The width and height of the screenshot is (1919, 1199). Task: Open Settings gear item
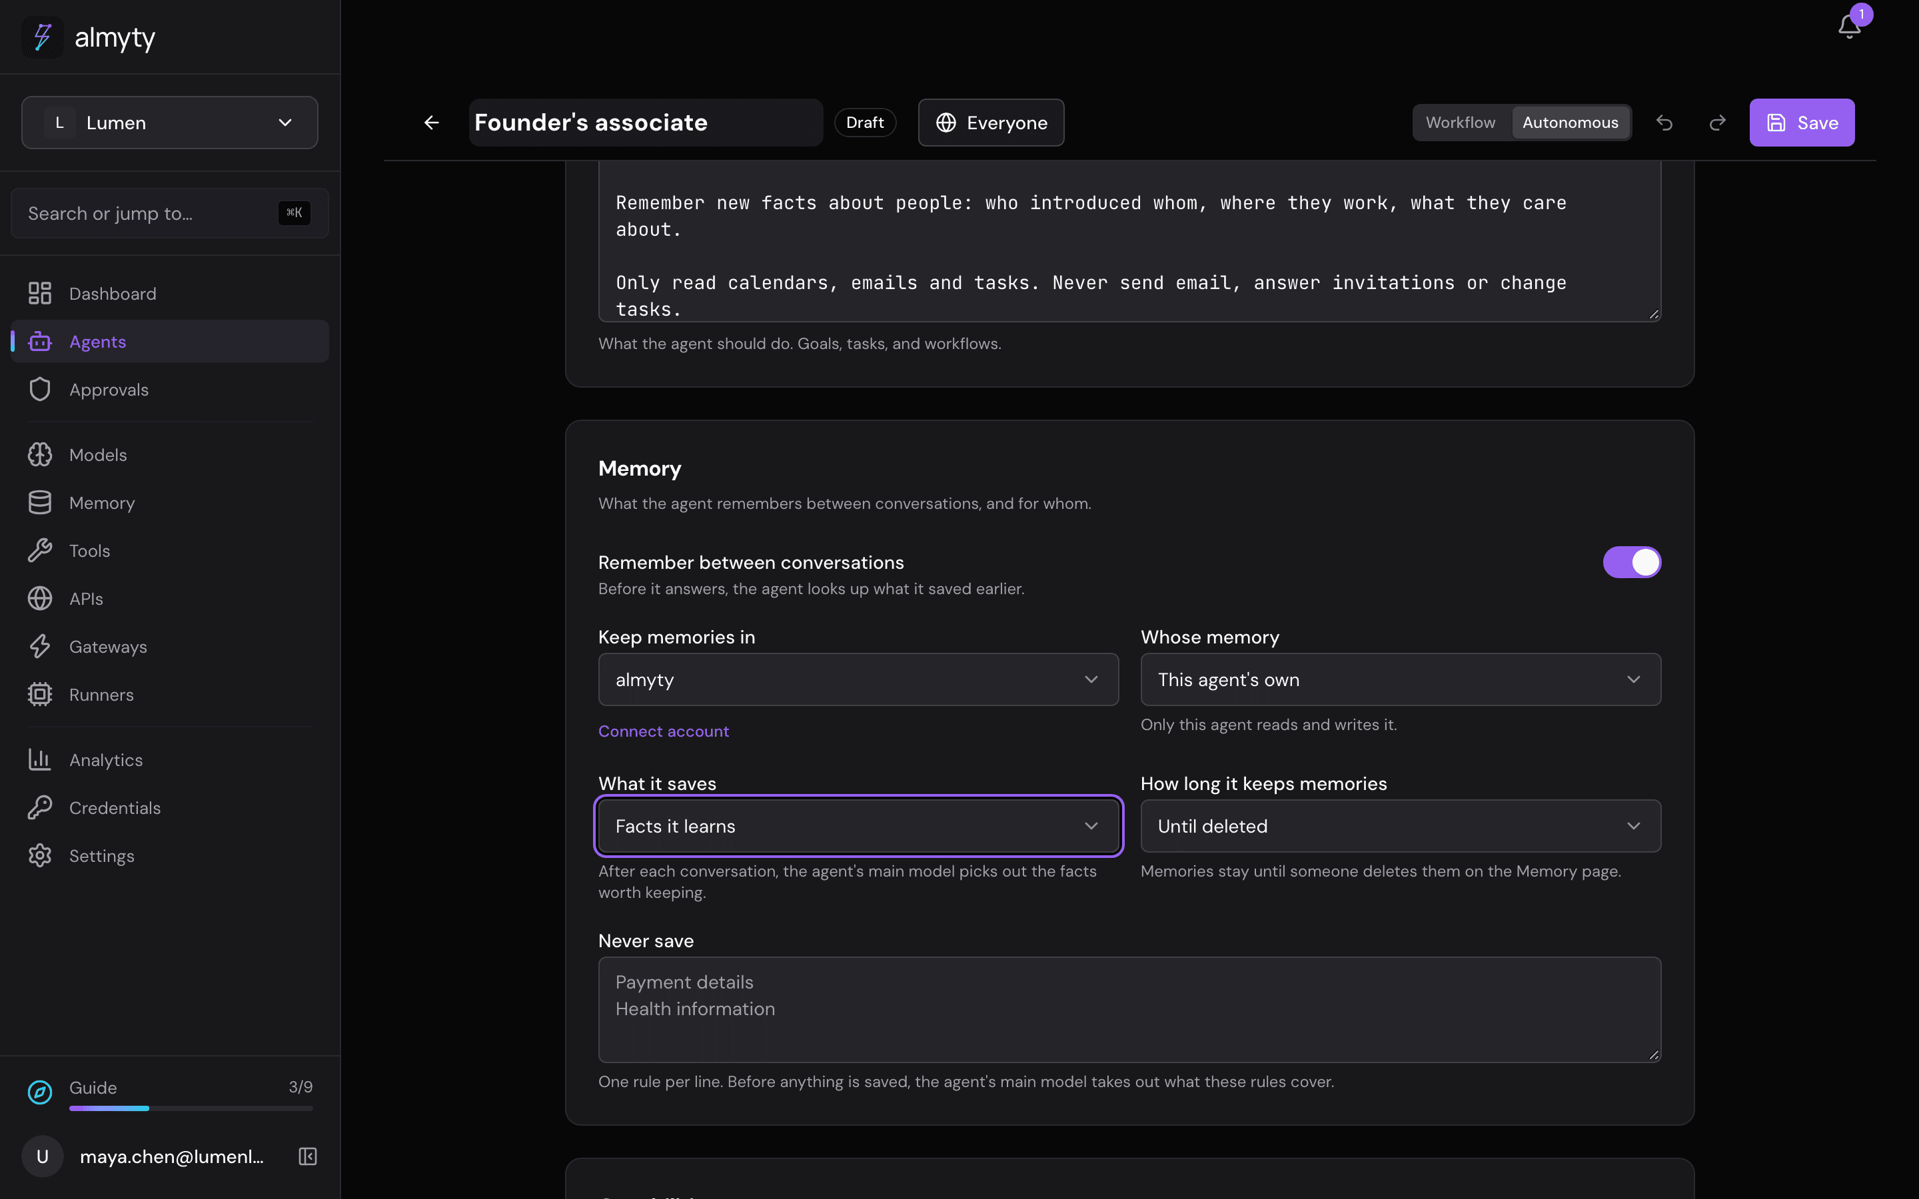tap(170, 856)
